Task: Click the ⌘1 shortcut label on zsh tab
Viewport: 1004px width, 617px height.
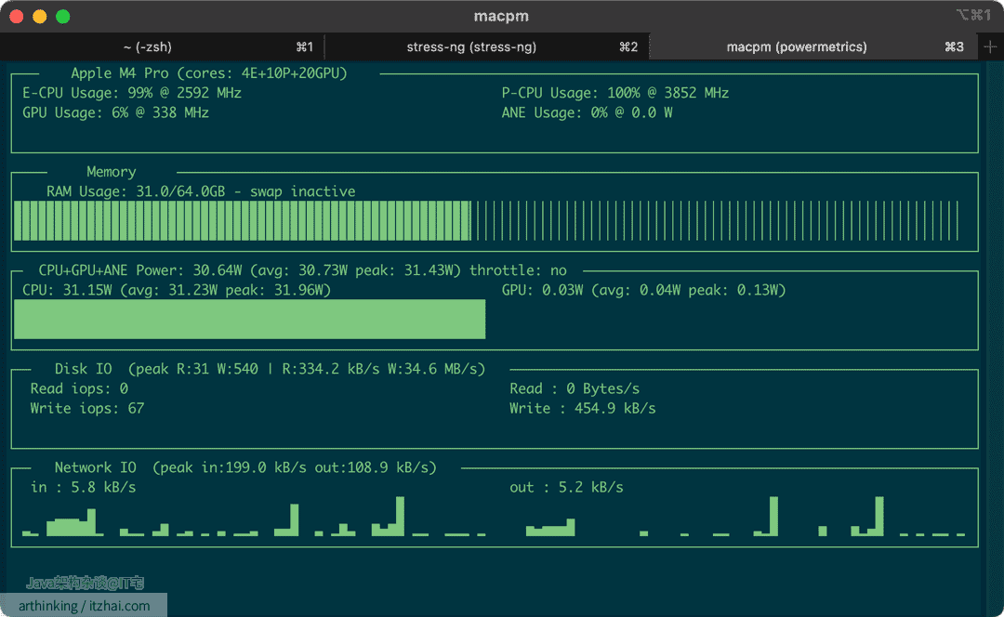Action: 305,46
